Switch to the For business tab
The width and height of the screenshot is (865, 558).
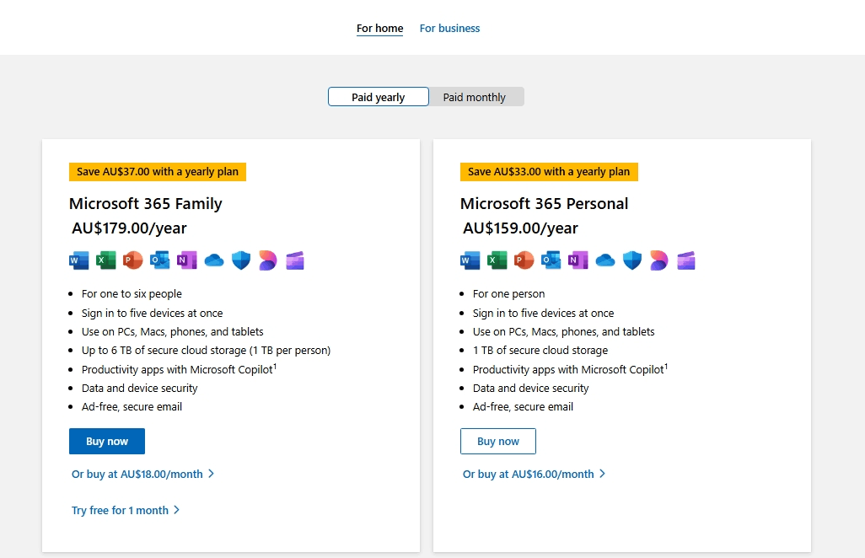coord(449,28)
